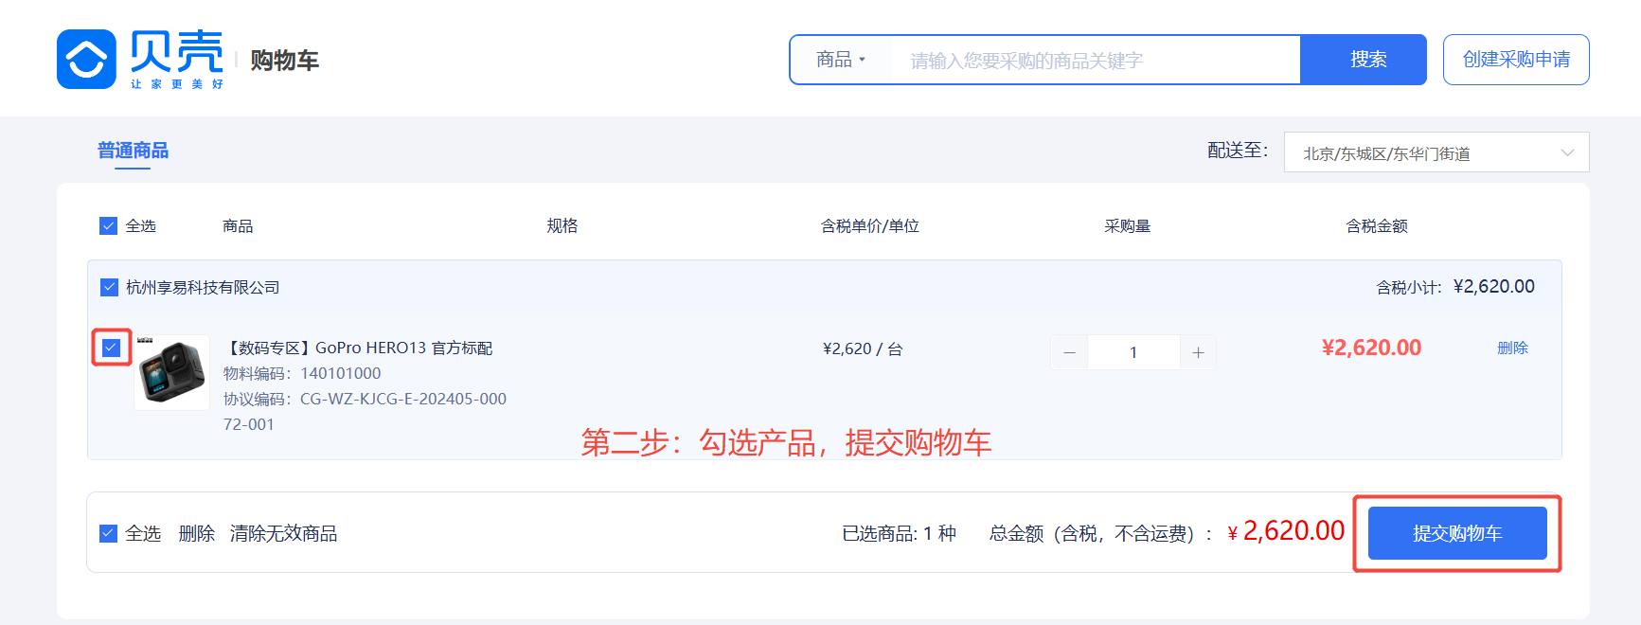The width and height of the screenshot is (1641, 625).
Task: Click the purchase quantity input showing 1
Action: [1133, 352]
